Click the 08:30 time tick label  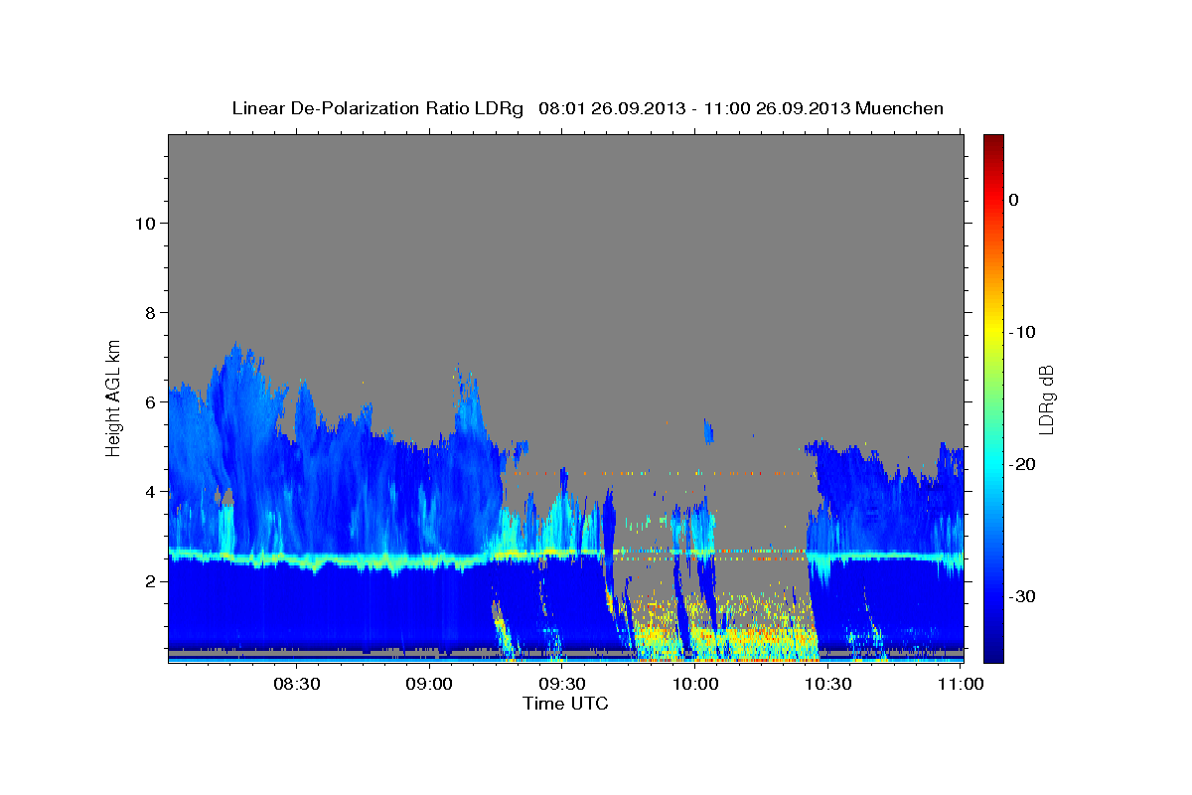297,684
